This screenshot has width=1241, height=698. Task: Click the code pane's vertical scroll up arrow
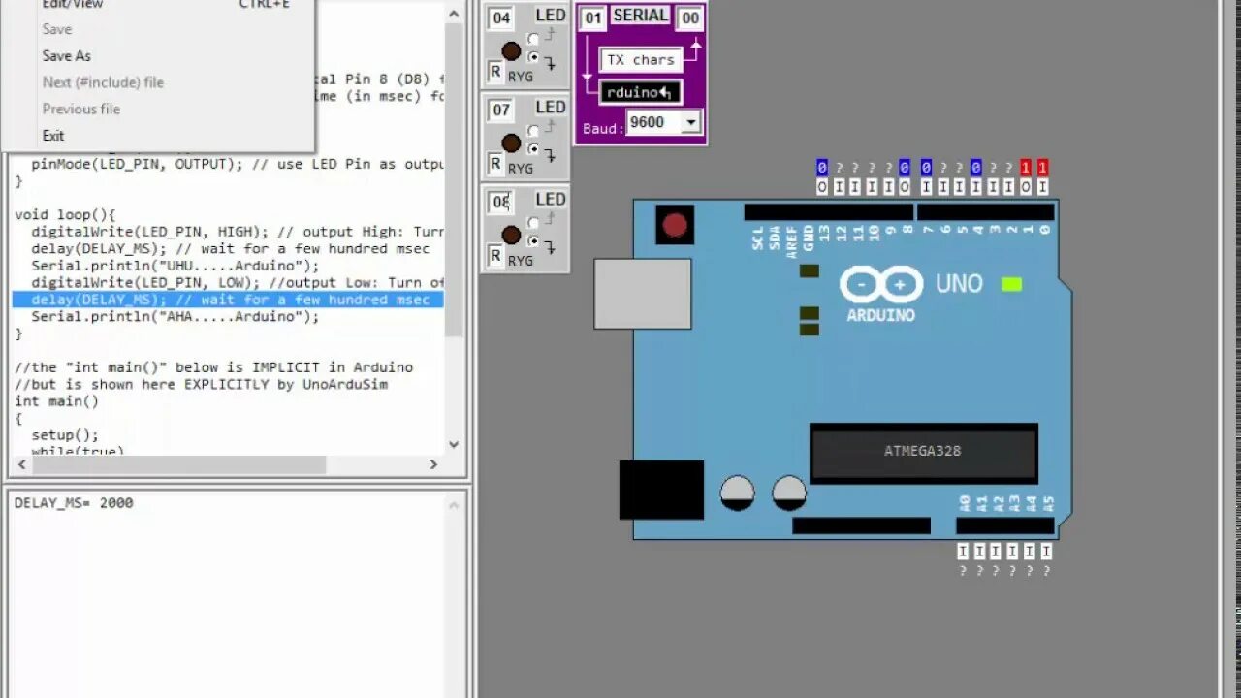(x=454, y=13)
